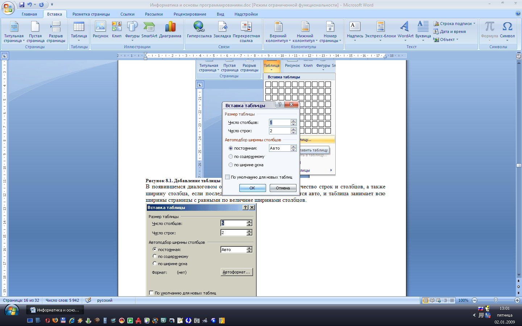The height and width of the screenshot is (326, 522).
Task: Open the Разметка страницы ribbon tab
Action: (91, 14)
